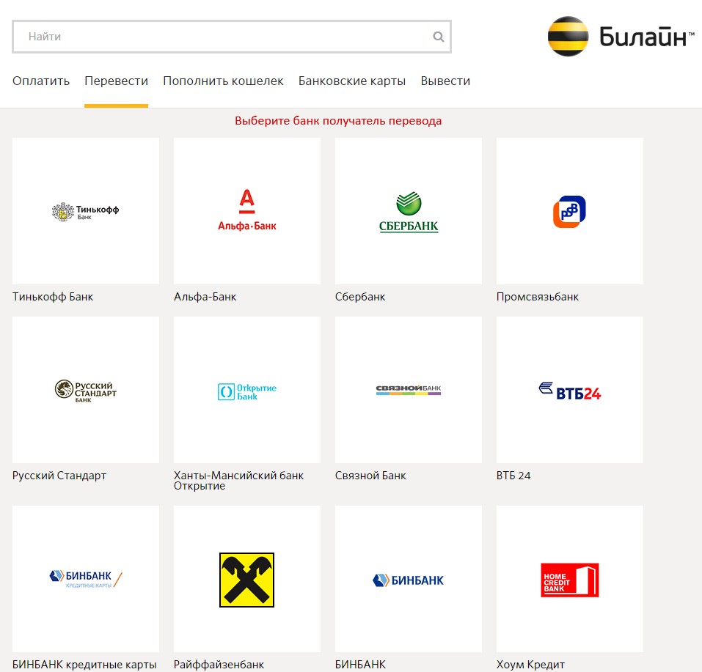702x672 pixels.
Task: Open the Оплатить tab
Action: [41, 81]
